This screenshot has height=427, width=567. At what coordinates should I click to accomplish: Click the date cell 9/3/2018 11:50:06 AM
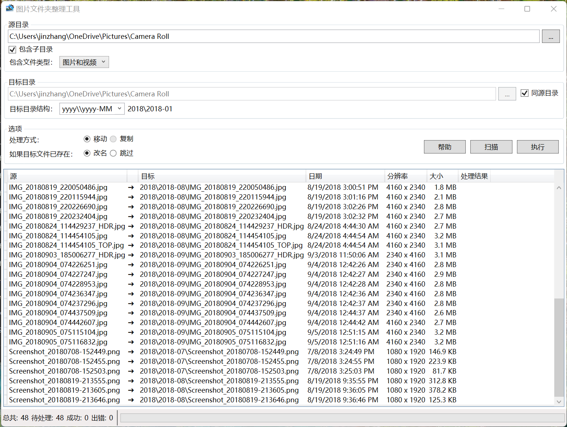[343, 255]
